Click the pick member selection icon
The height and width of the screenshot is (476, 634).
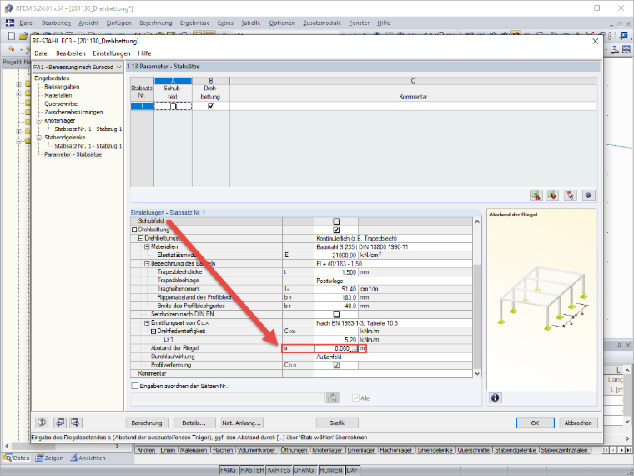point(570,195)
